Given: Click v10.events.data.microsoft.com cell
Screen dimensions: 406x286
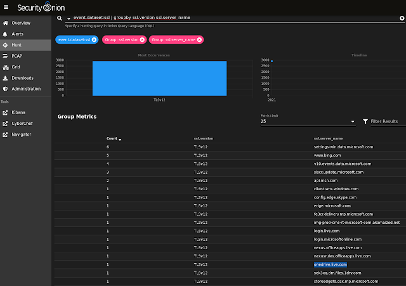Looking at the screenshot, I should pos(343,164).
